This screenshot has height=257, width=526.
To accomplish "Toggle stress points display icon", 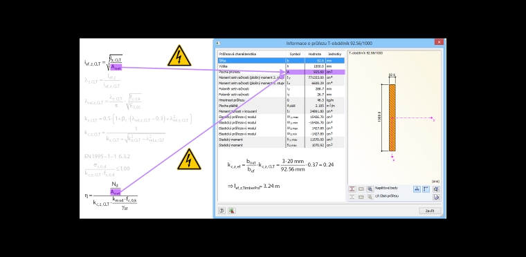I will click(x=352, y=189).
